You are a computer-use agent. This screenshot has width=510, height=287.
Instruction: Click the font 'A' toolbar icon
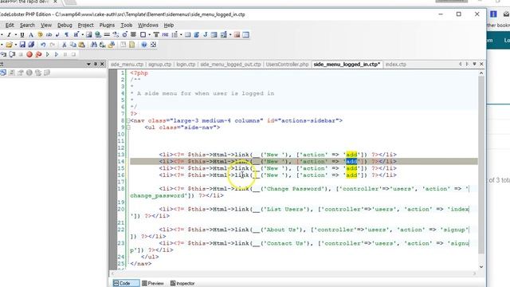point(31,35)
